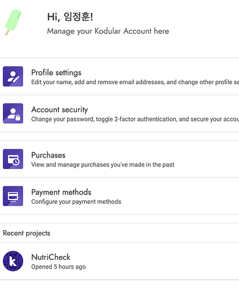Click the Payment methods card icon
This screenshot has width=239, height=305.
point(13,196)
